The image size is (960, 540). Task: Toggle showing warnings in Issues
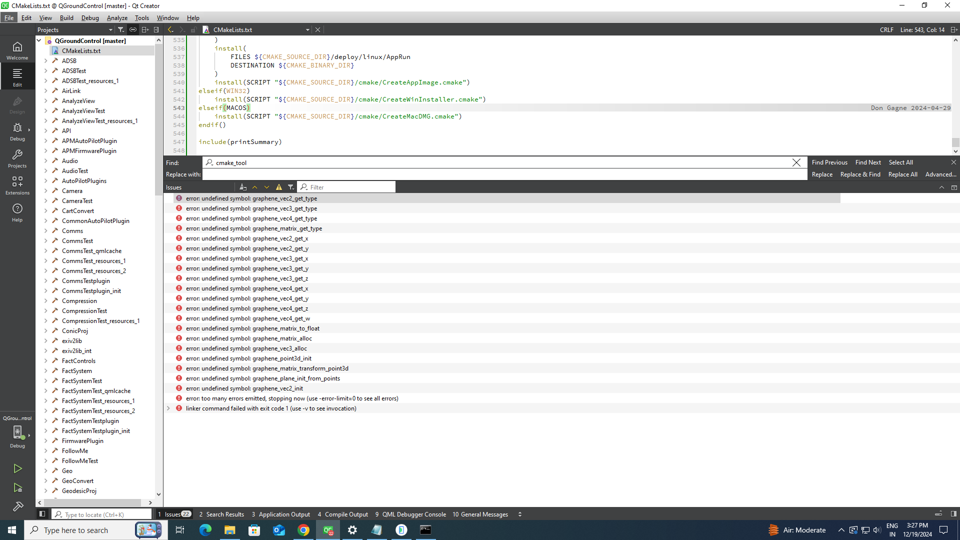(x=279, y=187)
